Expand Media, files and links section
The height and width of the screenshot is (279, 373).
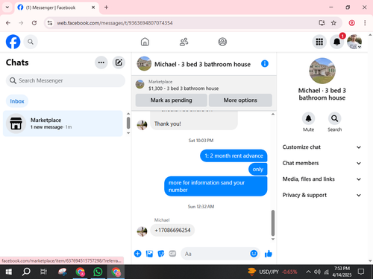click(322, 179)
